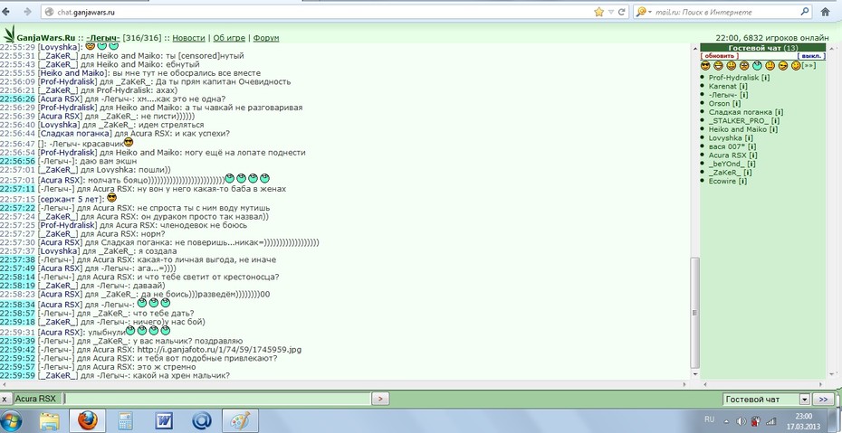
Task: Open info [i] for Ecowire
Action: point(742,181)
